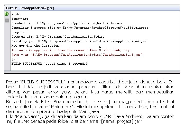Click the red 'java -jar' command line
This screenshot has height=139, width=185.
[x=77, y=55]
